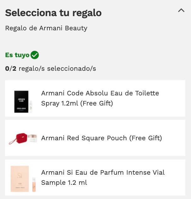Collapse the Selecciona tu regalo section
The height and width of the screenshot is (199, 191).
point(181,10)
